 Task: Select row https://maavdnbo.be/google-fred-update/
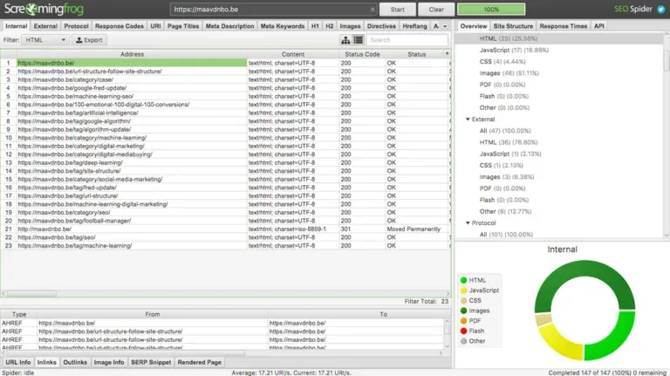225,88
